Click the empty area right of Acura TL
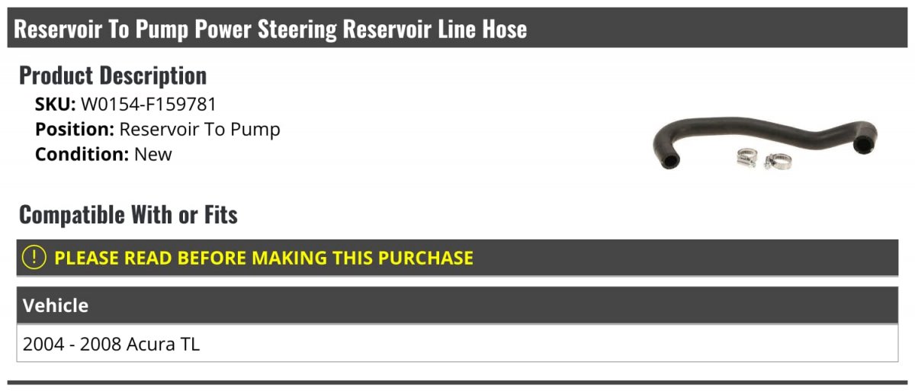Viewport: 915px width, 392px height. [534, 344]
